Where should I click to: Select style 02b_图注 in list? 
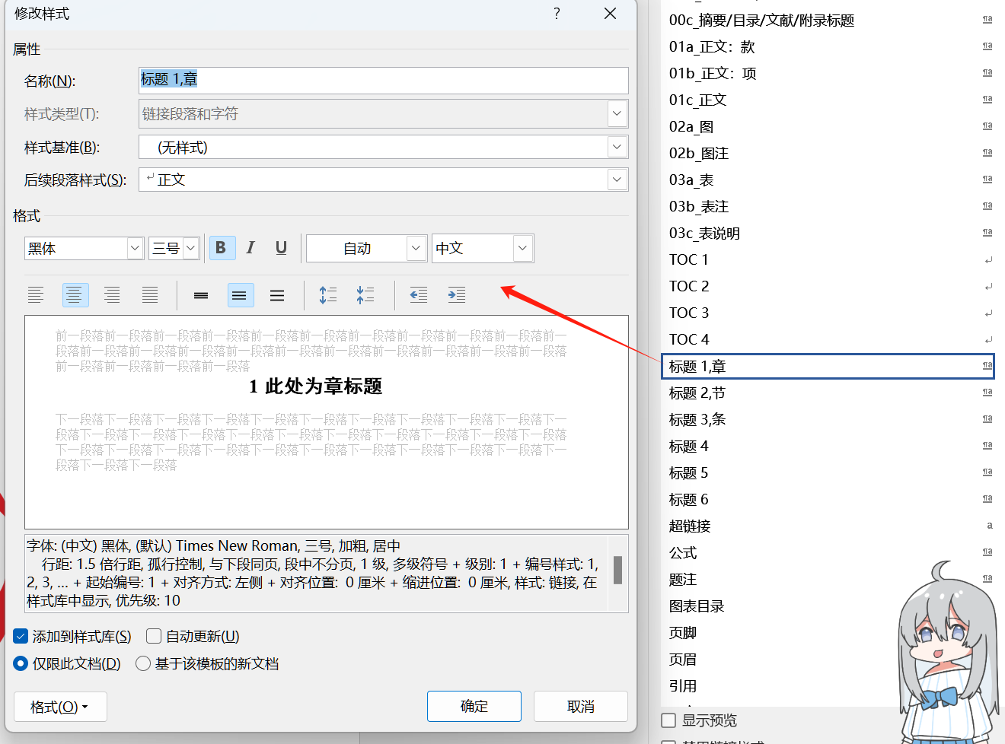(x=828, y=153)
